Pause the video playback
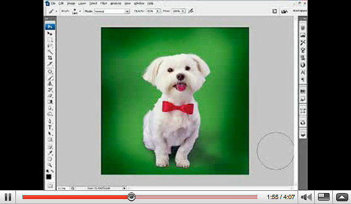This screenshot has height=204, width=351. click(x=8, y=197)
